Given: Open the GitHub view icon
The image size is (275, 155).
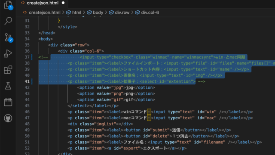Looking at the screenshot, I should 8,118.
